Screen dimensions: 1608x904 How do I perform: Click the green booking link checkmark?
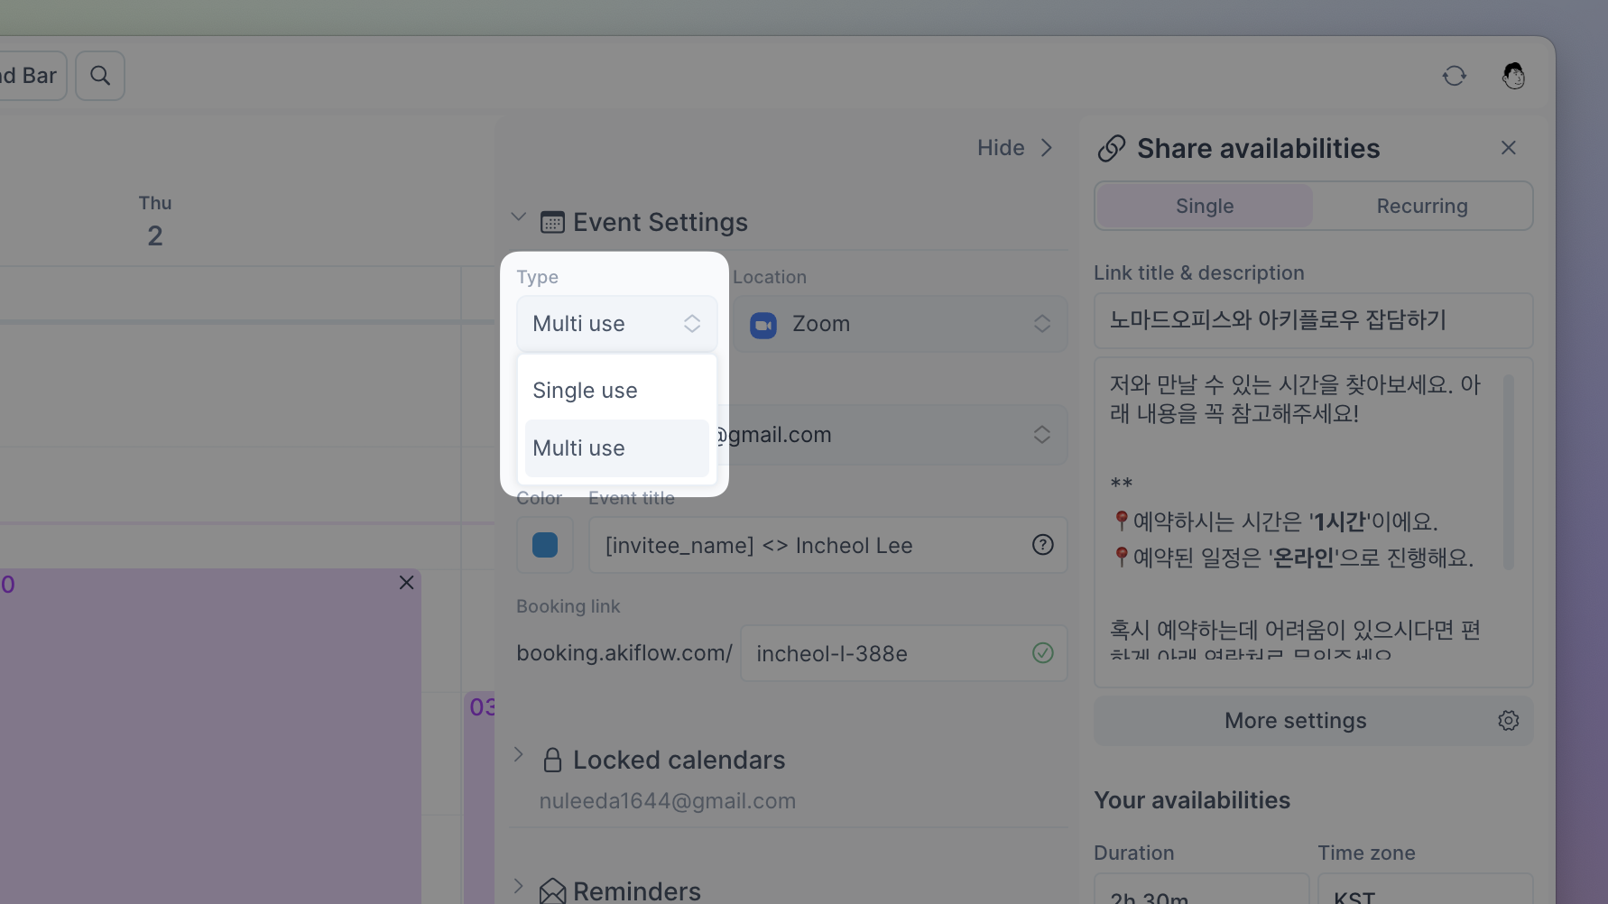pyautogui.click(x=1042, y=653)
